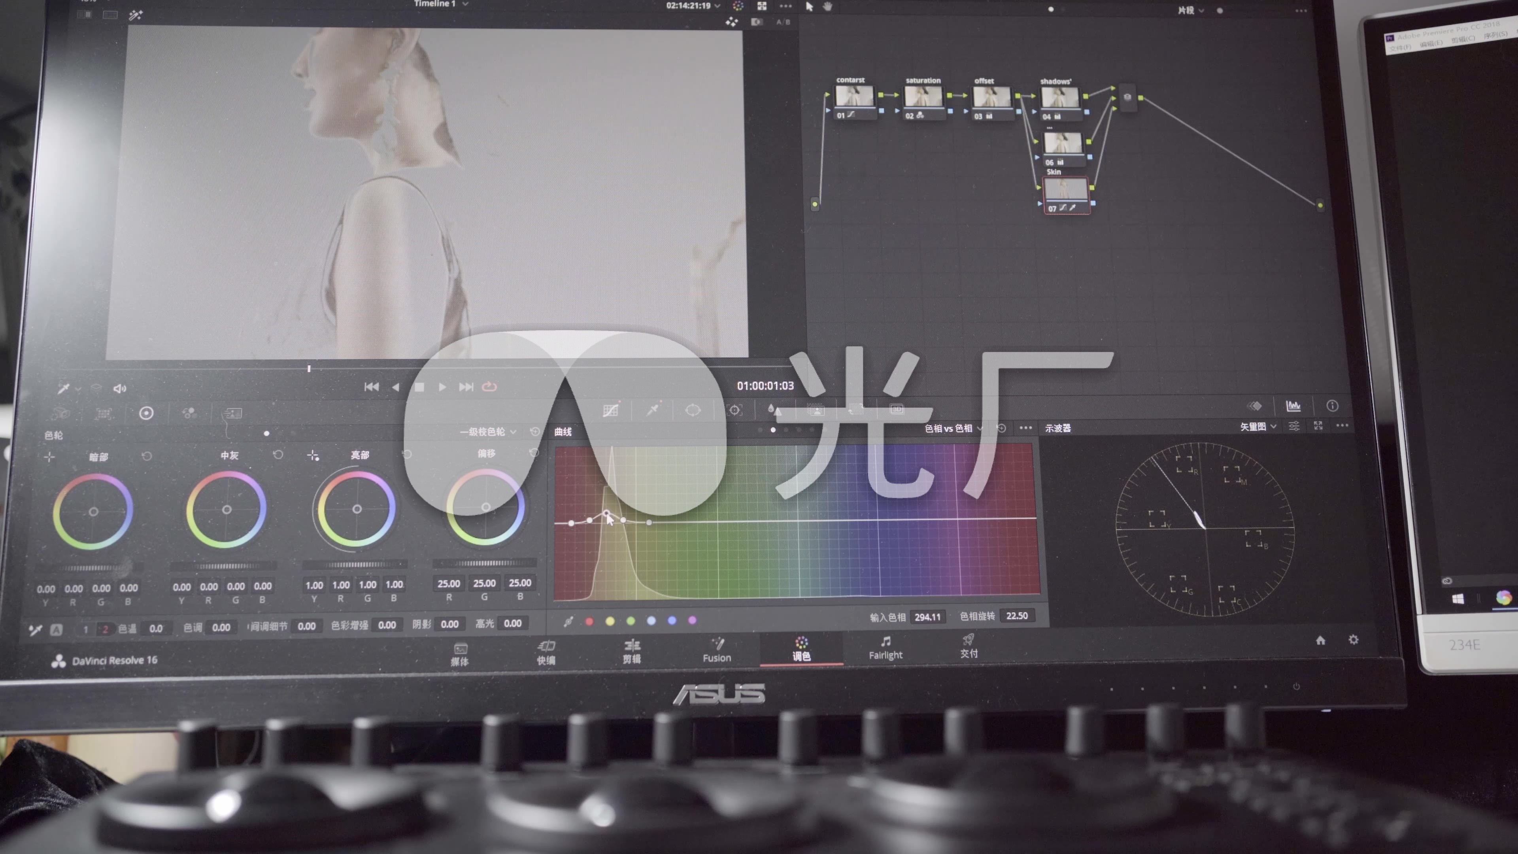Jump to the last frame
Viewport: 1518px width, 854px height.
[466, 387]
